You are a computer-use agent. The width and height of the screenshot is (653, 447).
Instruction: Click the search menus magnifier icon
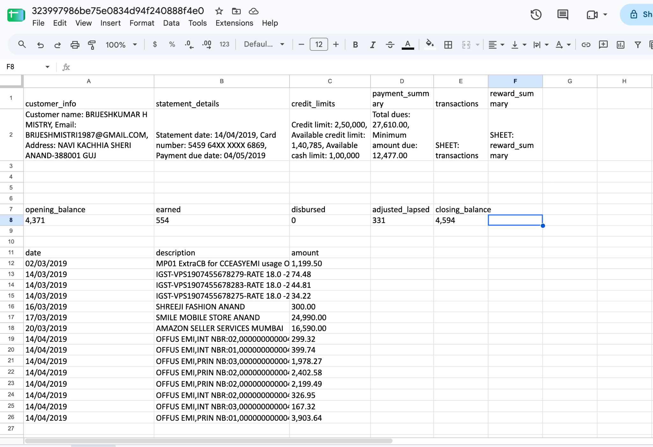point(22,44)
